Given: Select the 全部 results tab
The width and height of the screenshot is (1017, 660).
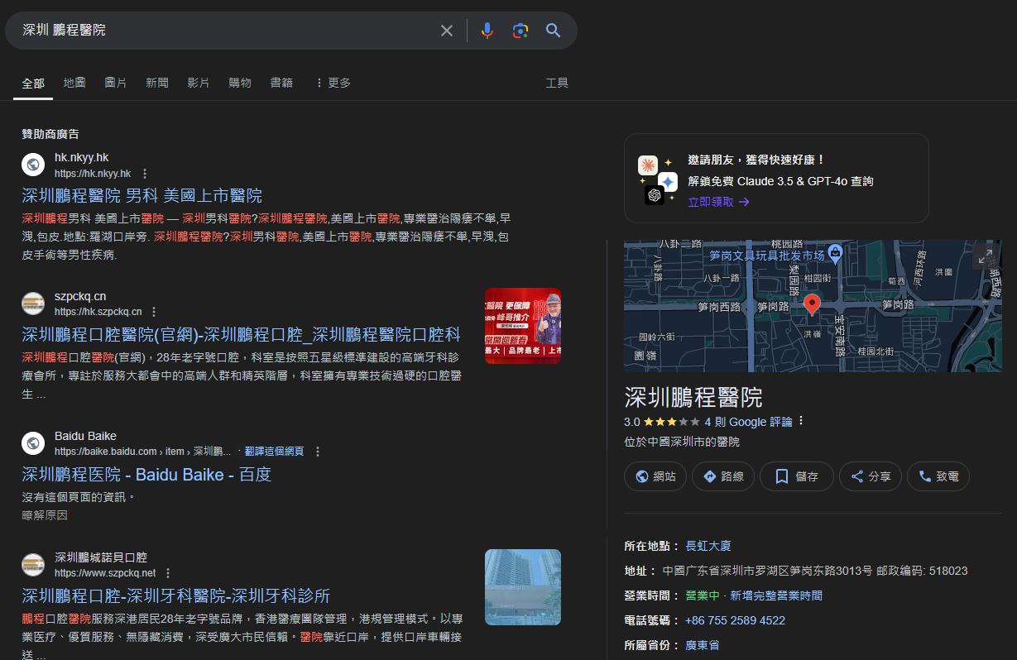Looking at the screenshot, I should pyautogui.click(x=33, y=83).
